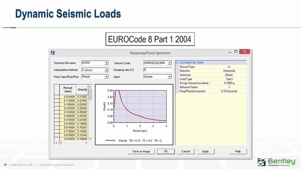Click the table's horizontal scrollbar thumb
301x169 pixels.
(60, 143)
